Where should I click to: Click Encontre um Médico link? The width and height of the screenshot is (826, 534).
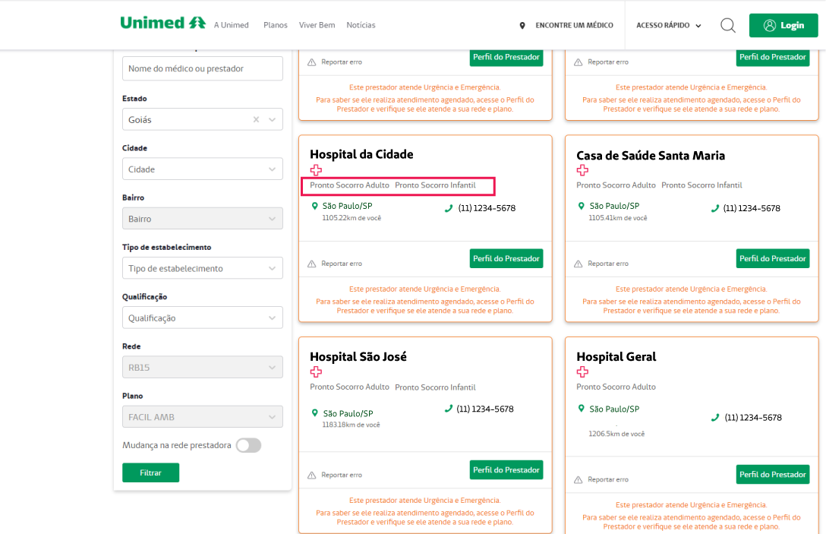(x=574, y=25)
